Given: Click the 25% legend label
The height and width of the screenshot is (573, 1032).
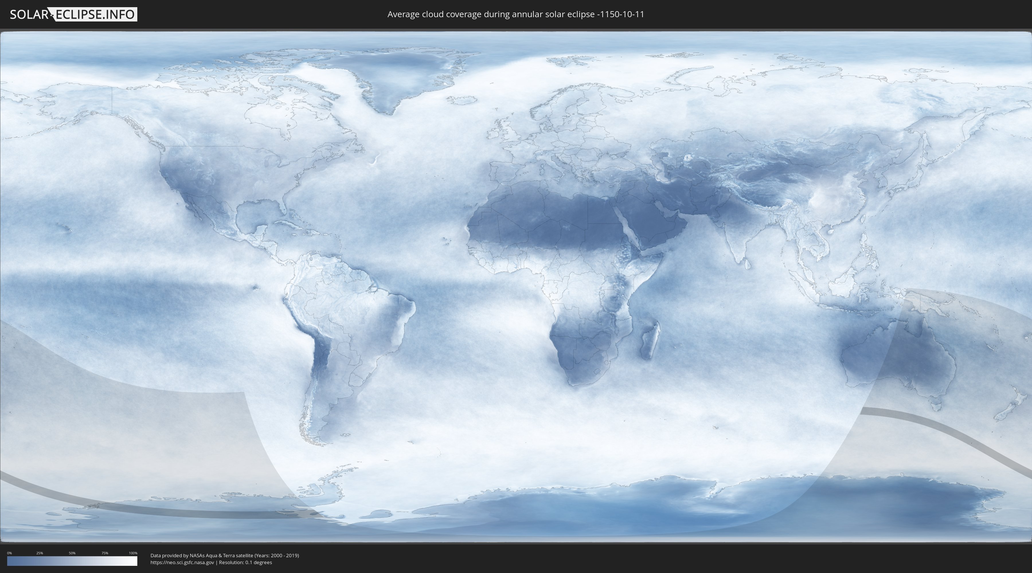Looking at the screenshot, I should pos(40,553).
